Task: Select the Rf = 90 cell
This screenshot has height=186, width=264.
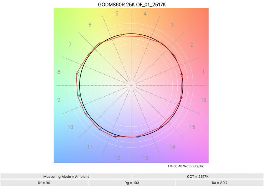Action: pos(44,182)
